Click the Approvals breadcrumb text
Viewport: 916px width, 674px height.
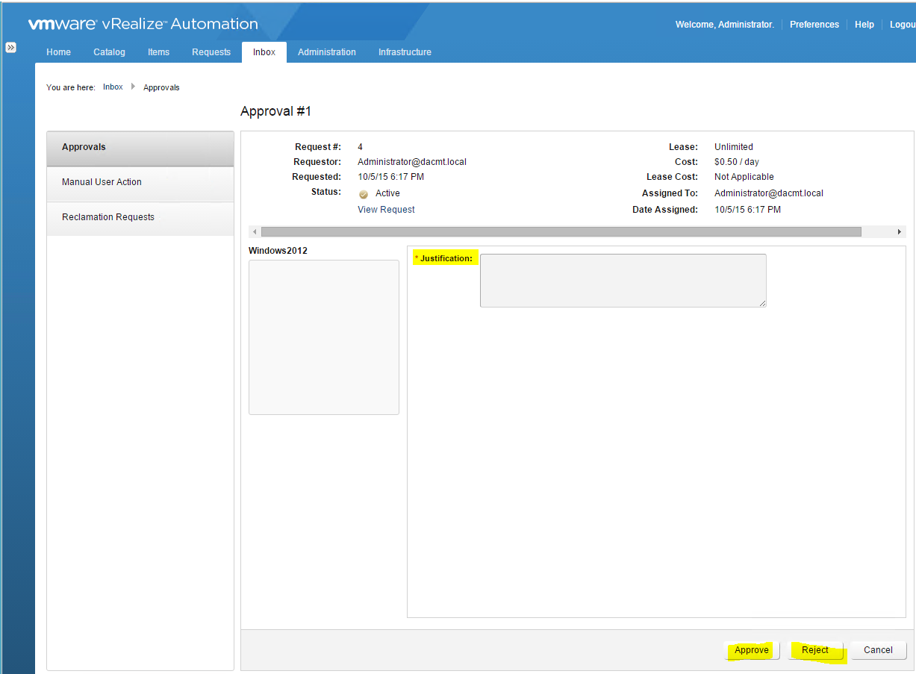click(161, 87)
